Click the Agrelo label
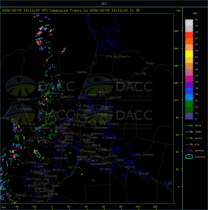This screenshot has height=210, width=208. click(61, 150)
